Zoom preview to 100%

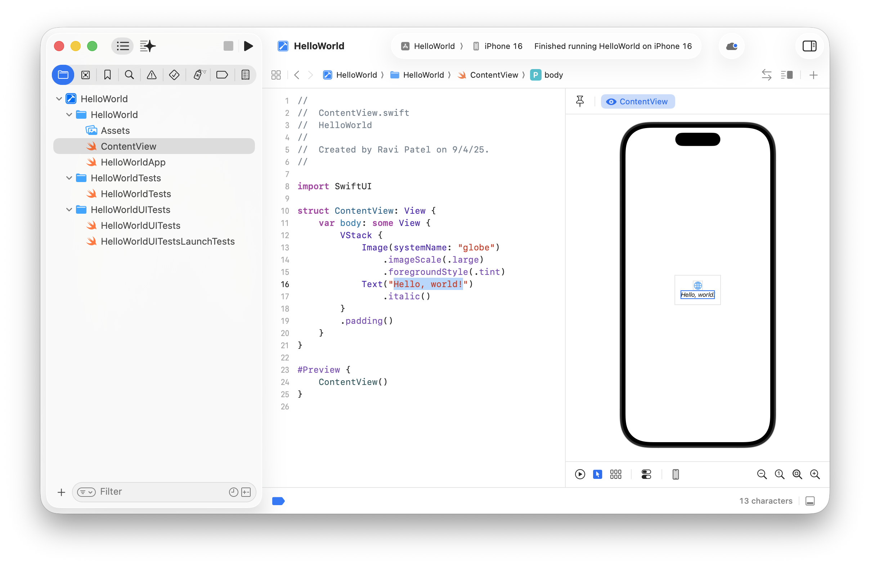779,474
